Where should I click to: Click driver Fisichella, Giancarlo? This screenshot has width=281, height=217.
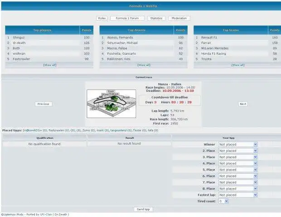point(121,54)
